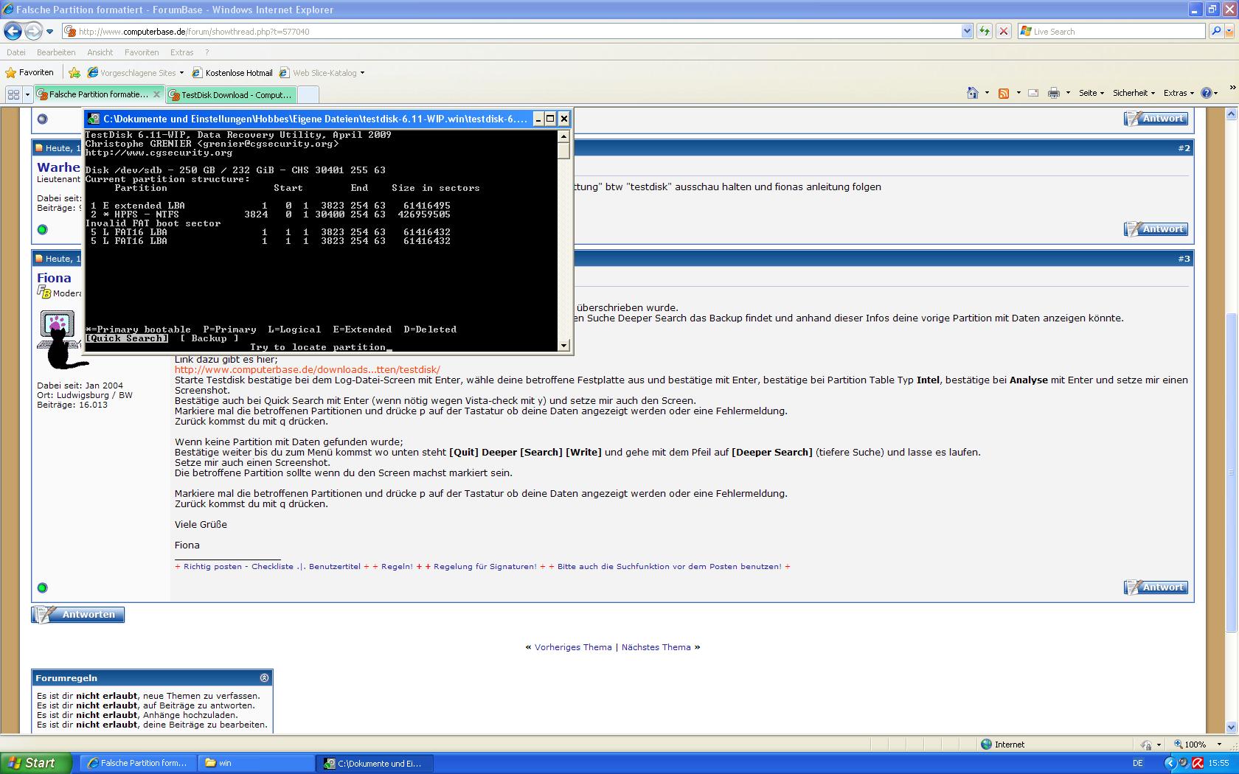Click the TestDisk console window icon
The image size is (1239, 774).
(93, 119)
